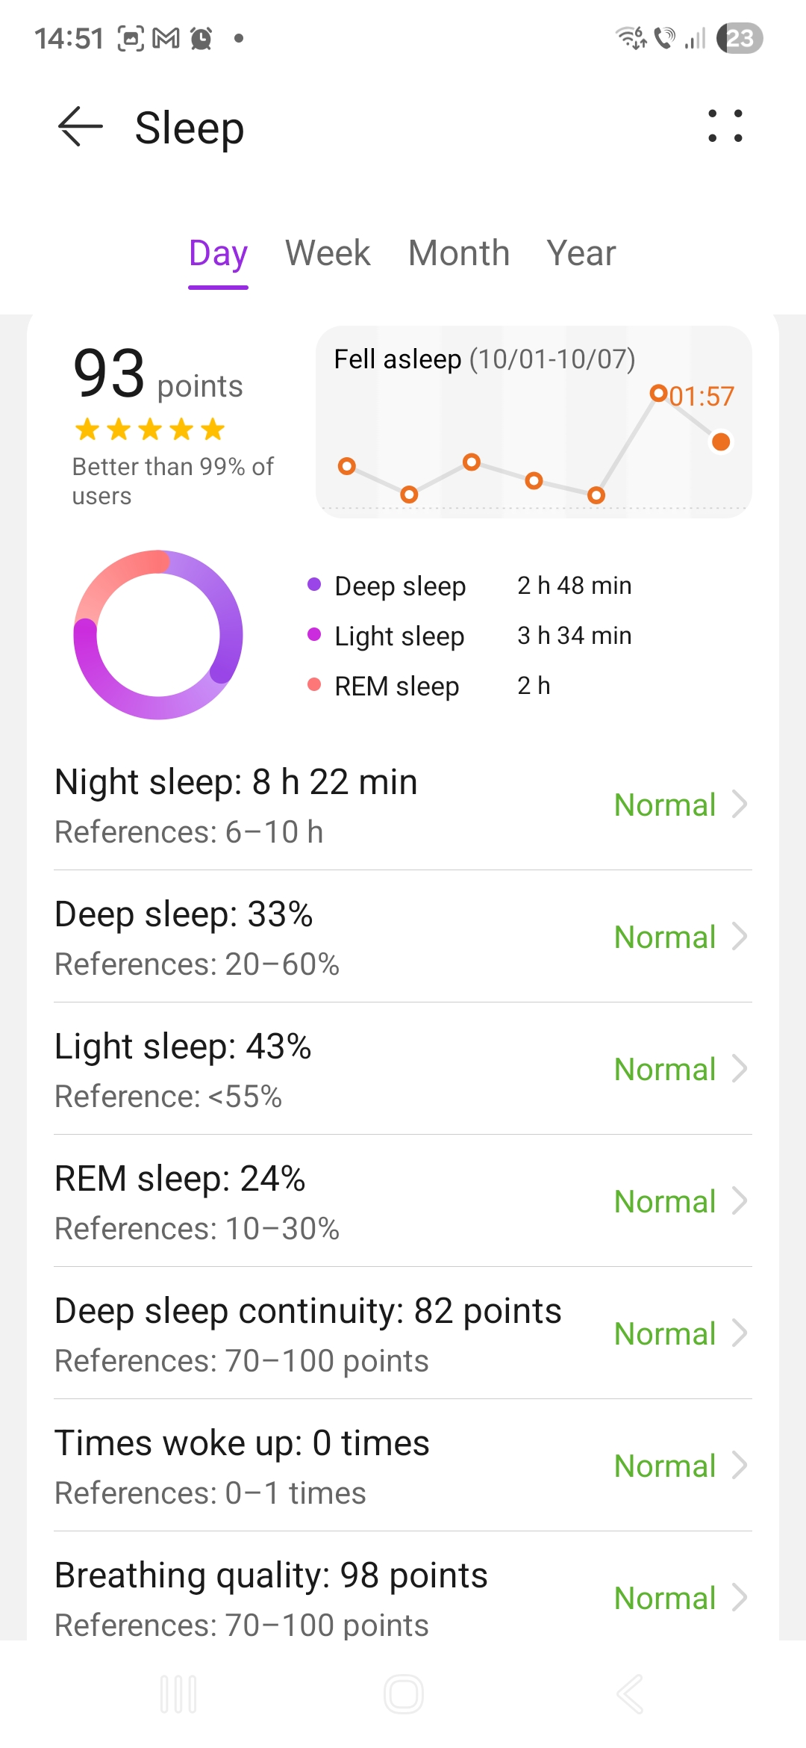
Task: Tap the battery indicator in status bar
Action: click(739, 38)
